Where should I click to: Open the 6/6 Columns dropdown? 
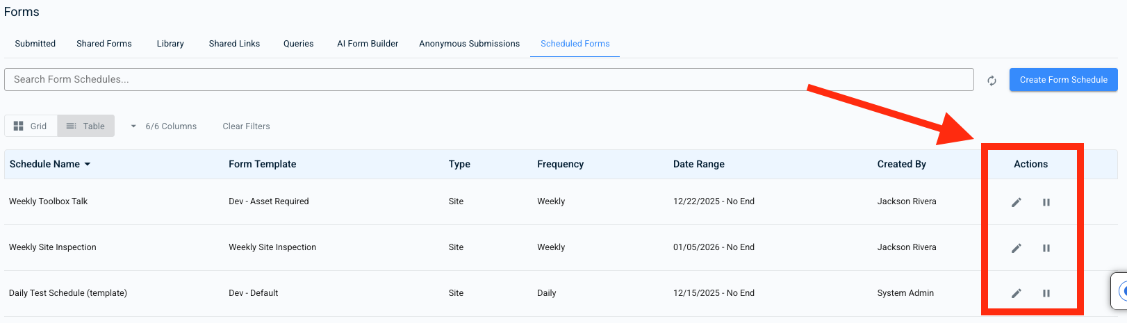pyautogui.click(x=164, y=126)
